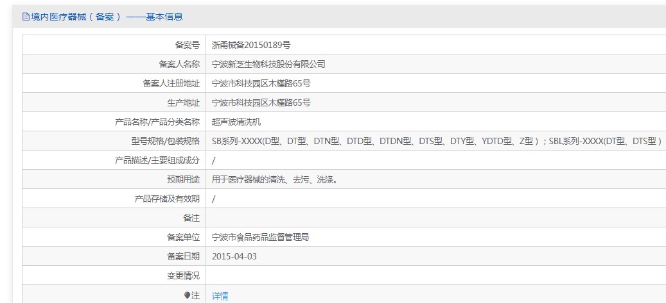Select text 用于医疗器械的清洗、去污、洗涤。
The width and height of the screenshot is (666, 303).
pyautogui.click(x=275, y=179)
